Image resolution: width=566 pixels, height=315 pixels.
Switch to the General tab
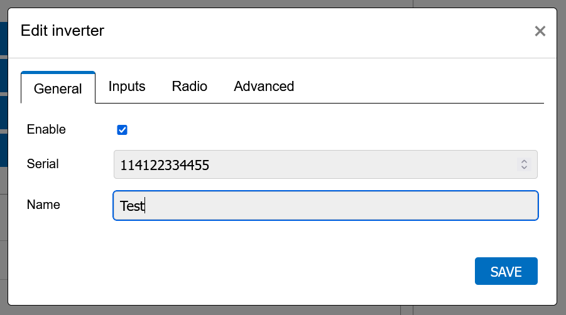[x=58, y=88]
